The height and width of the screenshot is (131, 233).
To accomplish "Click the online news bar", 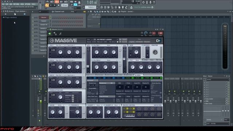I will 144,7.
